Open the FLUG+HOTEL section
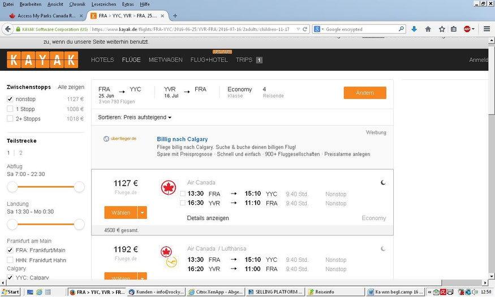 point(209,59)
